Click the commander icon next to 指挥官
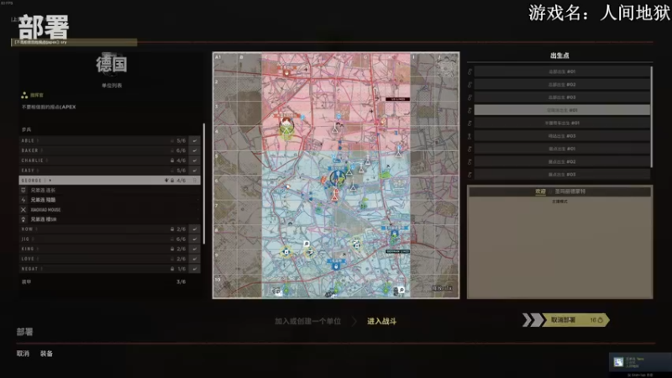The width and height of the screenshot is (672, 378). point(24,95)
